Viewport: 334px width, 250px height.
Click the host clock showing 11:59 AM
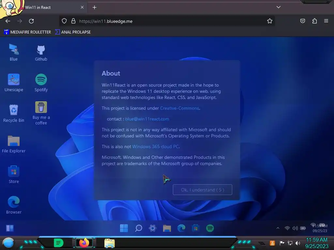(x=316, y=240)
